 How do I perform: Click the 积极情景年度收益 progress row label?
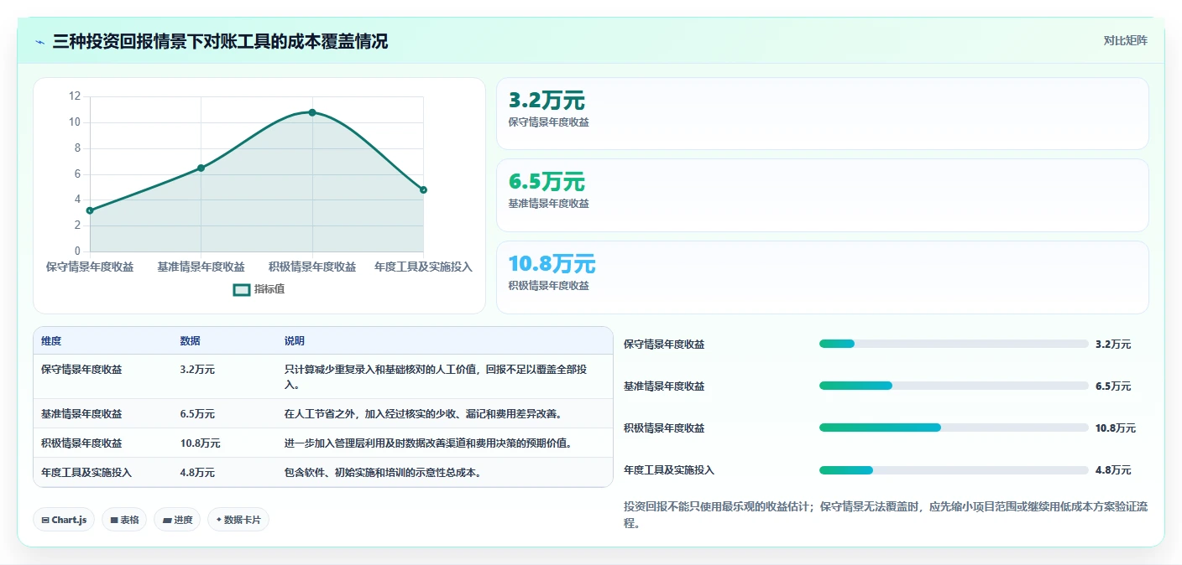tap(664, 428)
